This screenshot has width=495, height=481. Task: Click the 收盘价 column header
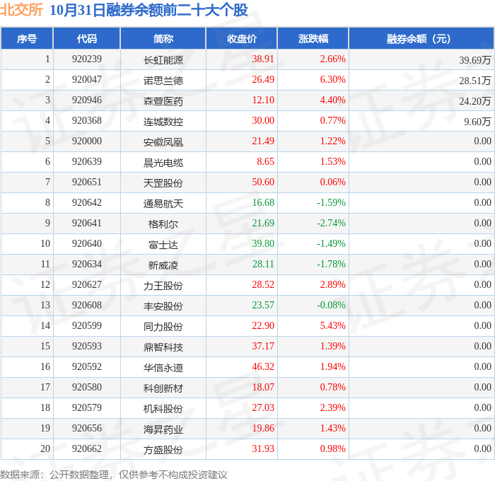click(242, 38)
